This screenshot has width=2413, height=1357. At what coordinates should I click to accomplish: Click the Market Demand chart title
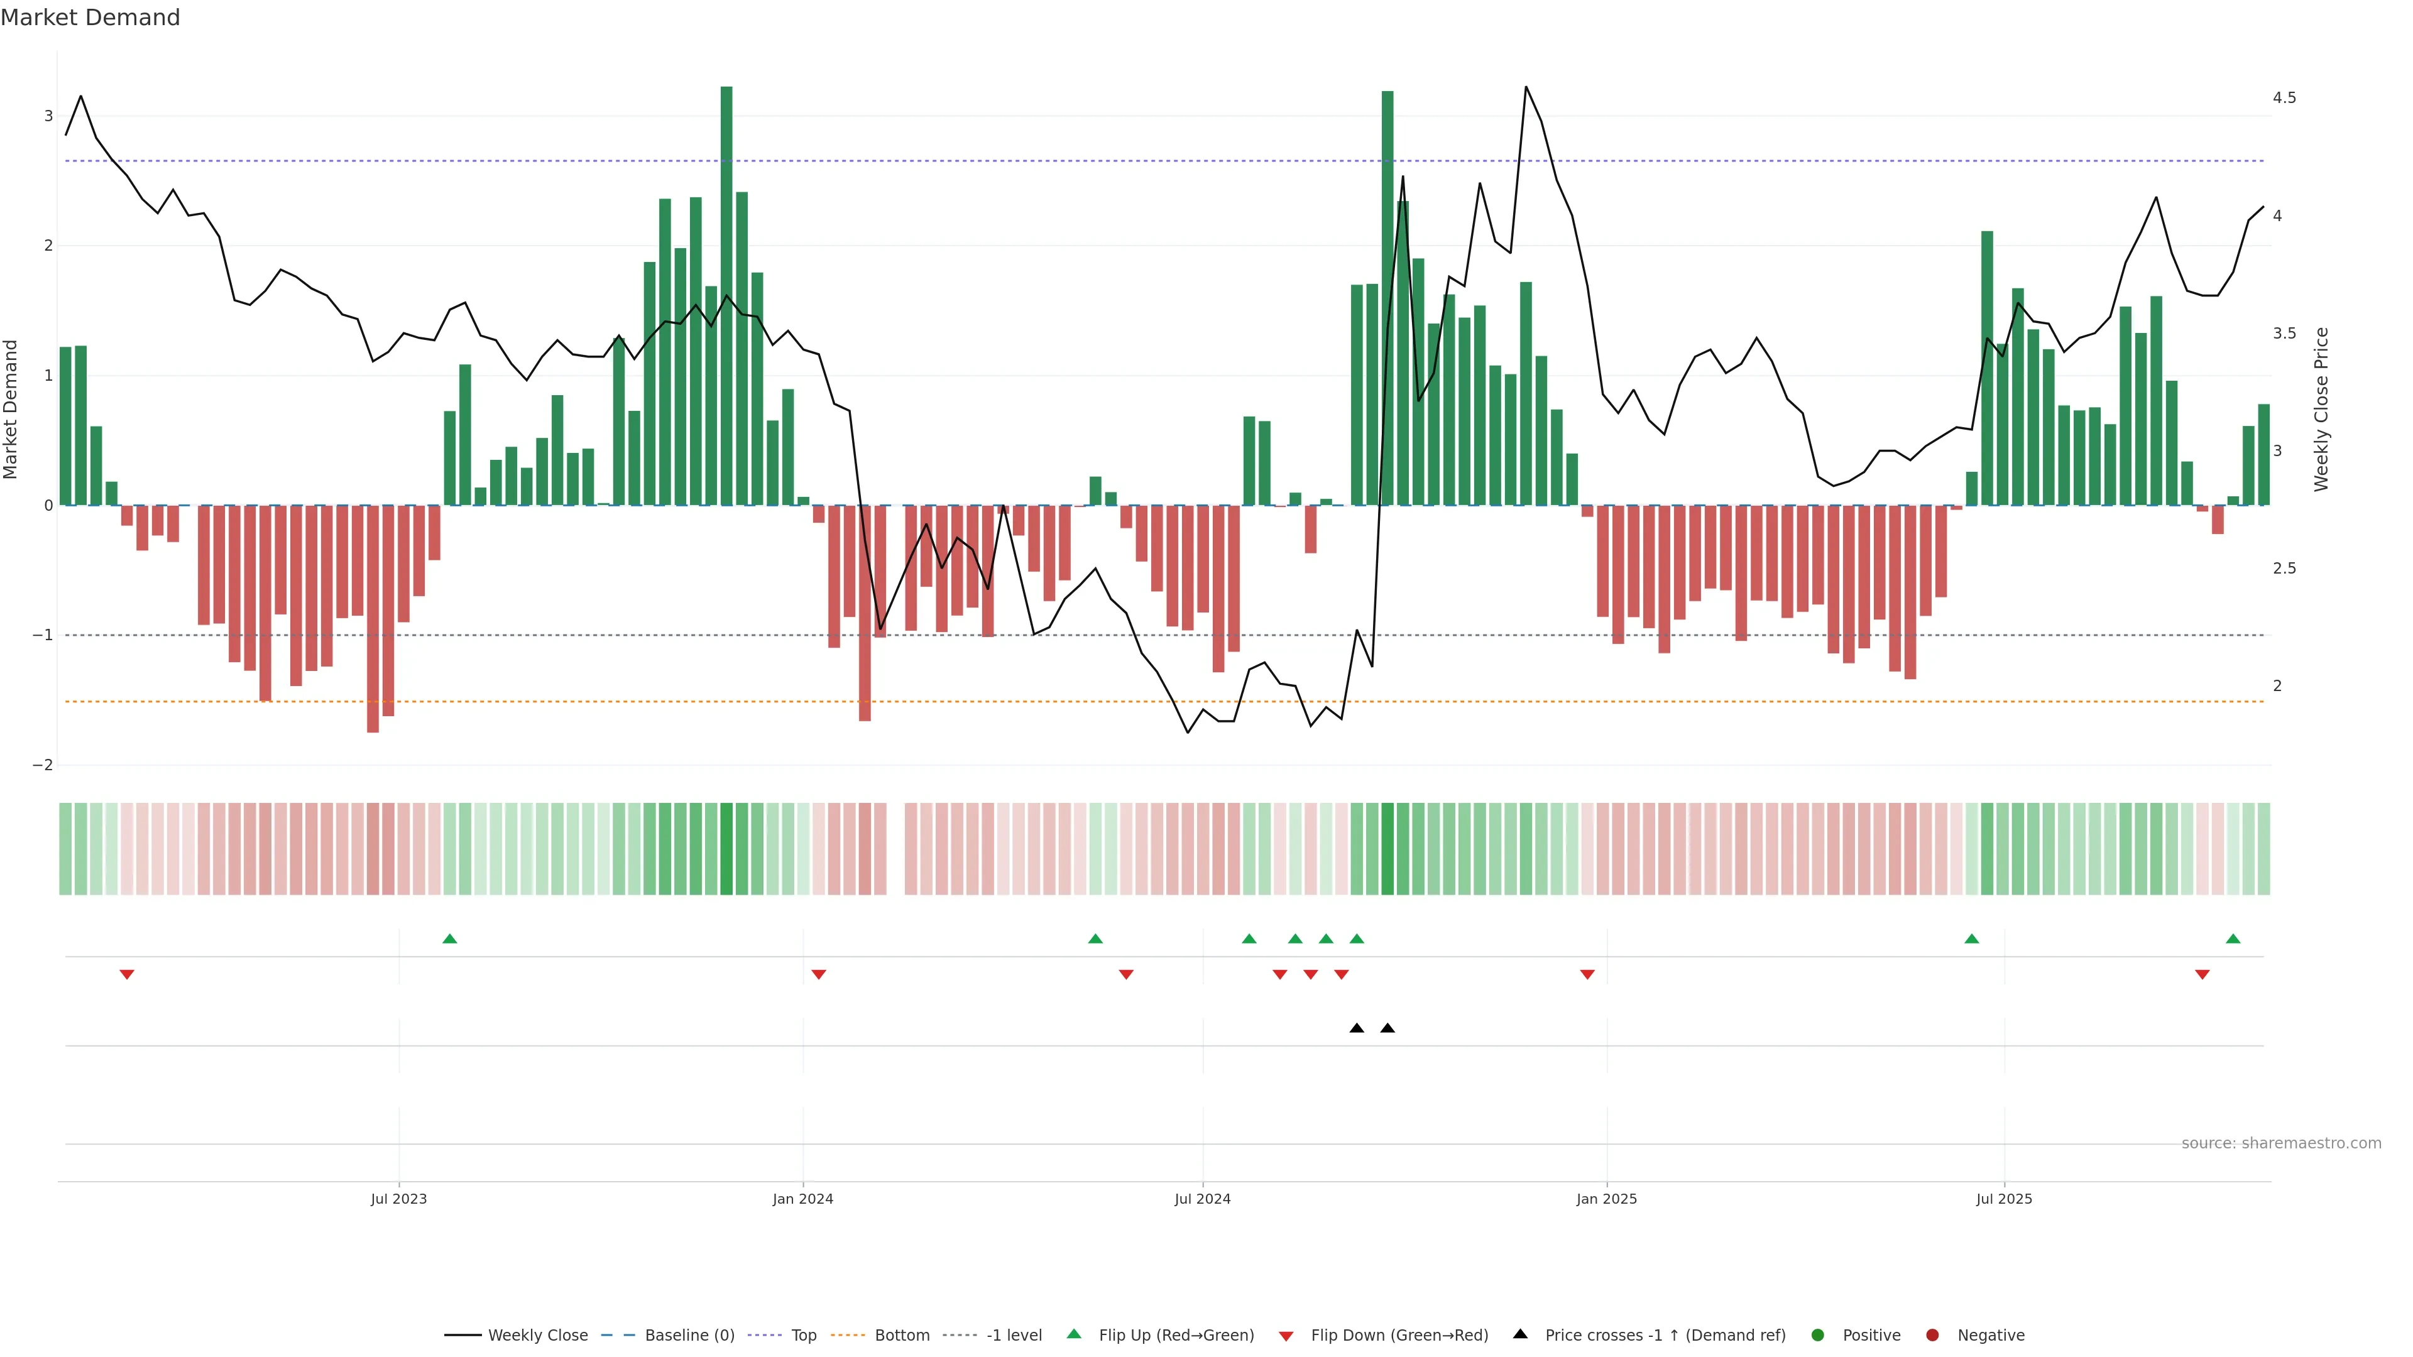tap(90, 18)
